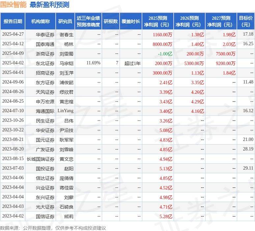
Task: Select the 11.69% accuracy cell
Action: [93, 63]
